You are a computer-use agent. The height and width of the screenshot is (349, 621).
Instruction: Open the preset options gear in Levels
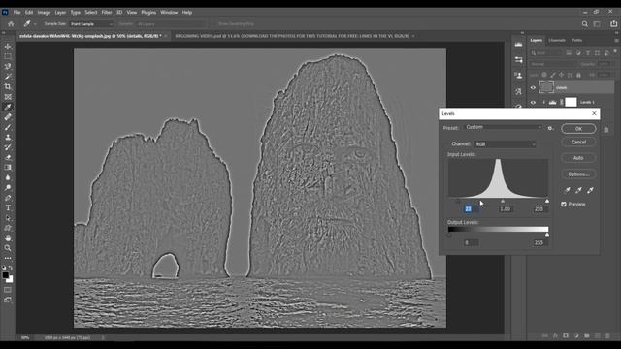550,128
